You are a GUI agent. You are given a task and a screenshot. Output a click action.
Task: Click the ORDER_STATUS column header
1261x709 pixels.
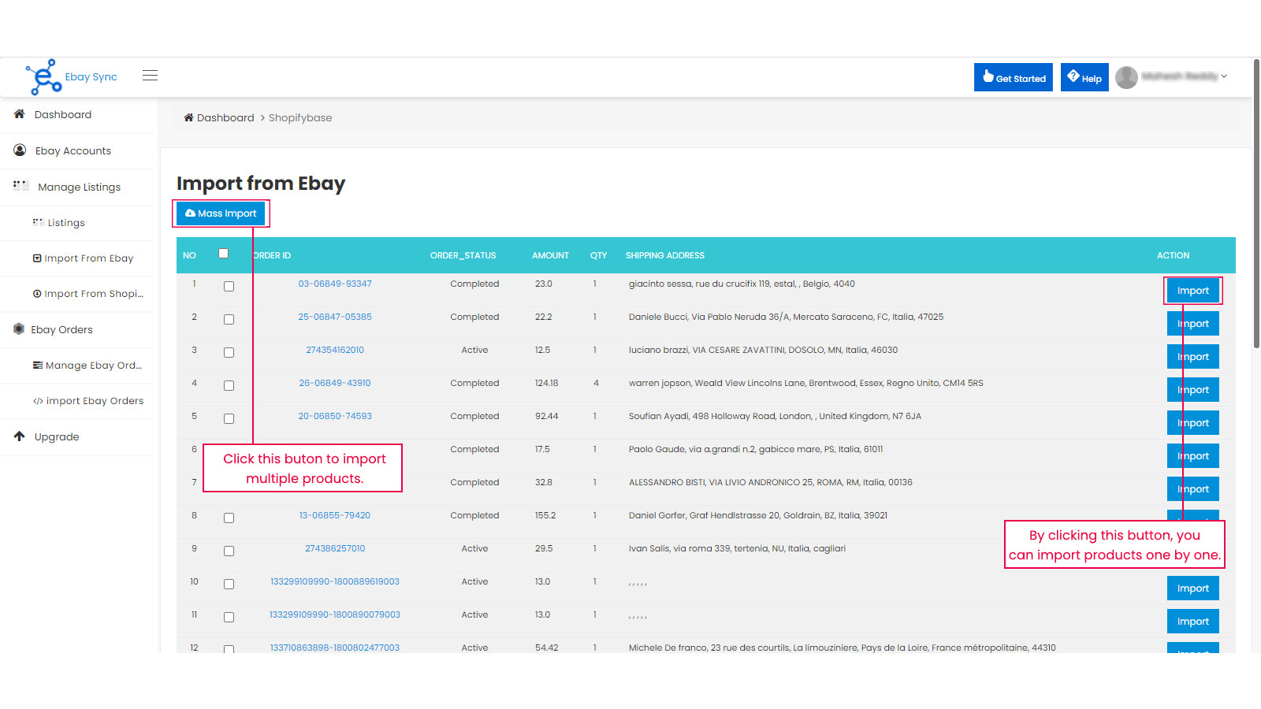tap(463, 255)
